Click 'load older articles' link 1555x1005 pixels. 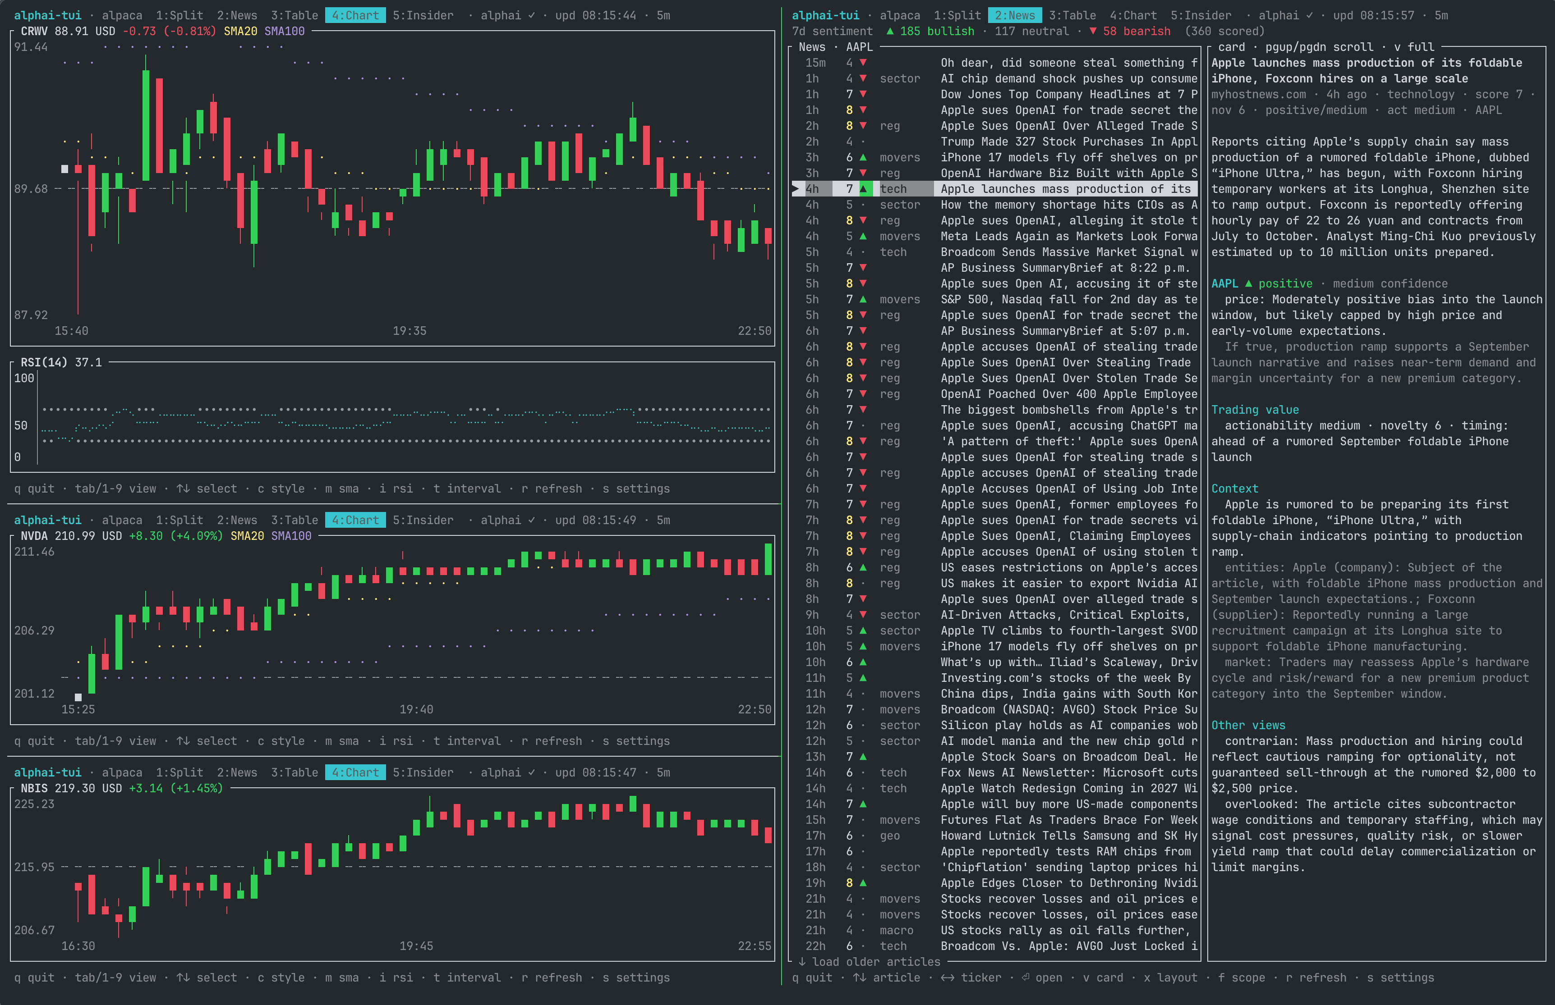[x=876, y=962]
